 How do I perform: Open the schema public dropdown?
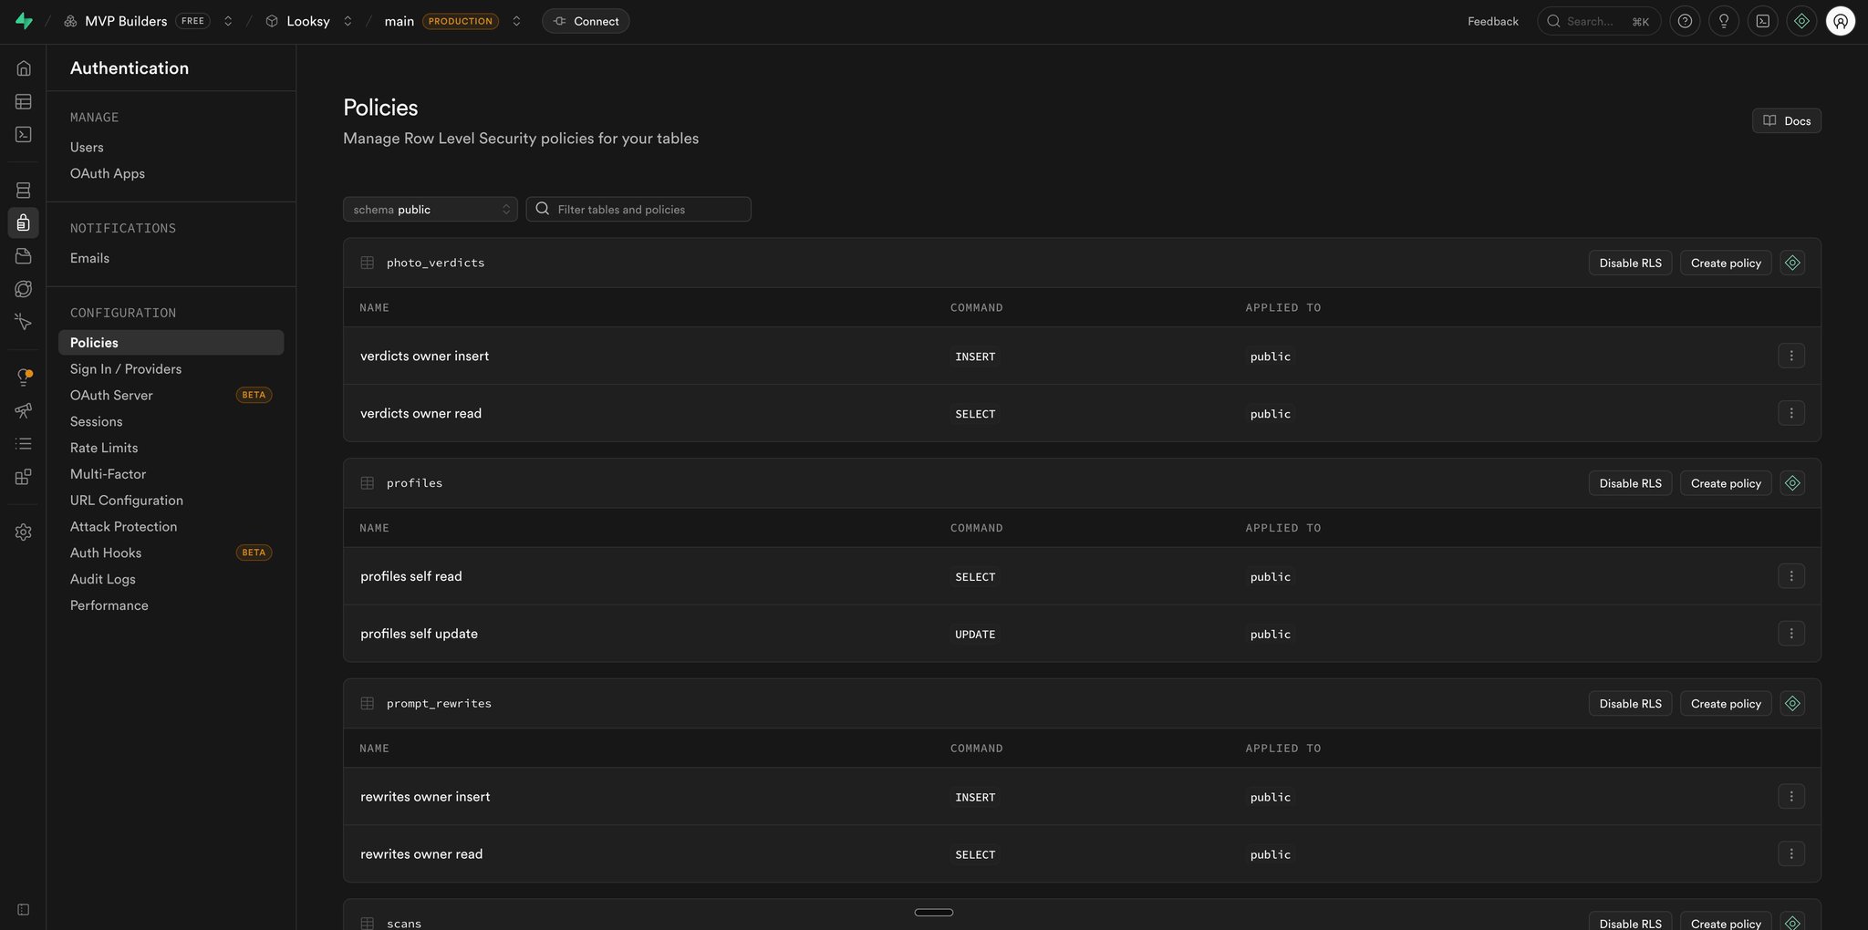tap(431, 210)
